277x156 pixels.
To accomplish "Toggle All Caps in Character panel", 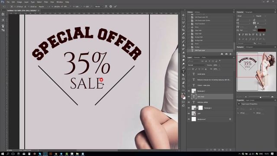I will (x=246, y=35).
